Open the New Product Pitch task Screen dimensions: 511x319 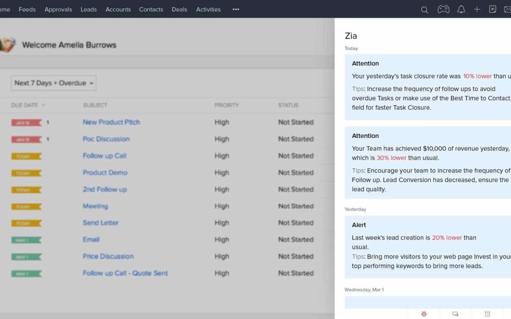111,122
